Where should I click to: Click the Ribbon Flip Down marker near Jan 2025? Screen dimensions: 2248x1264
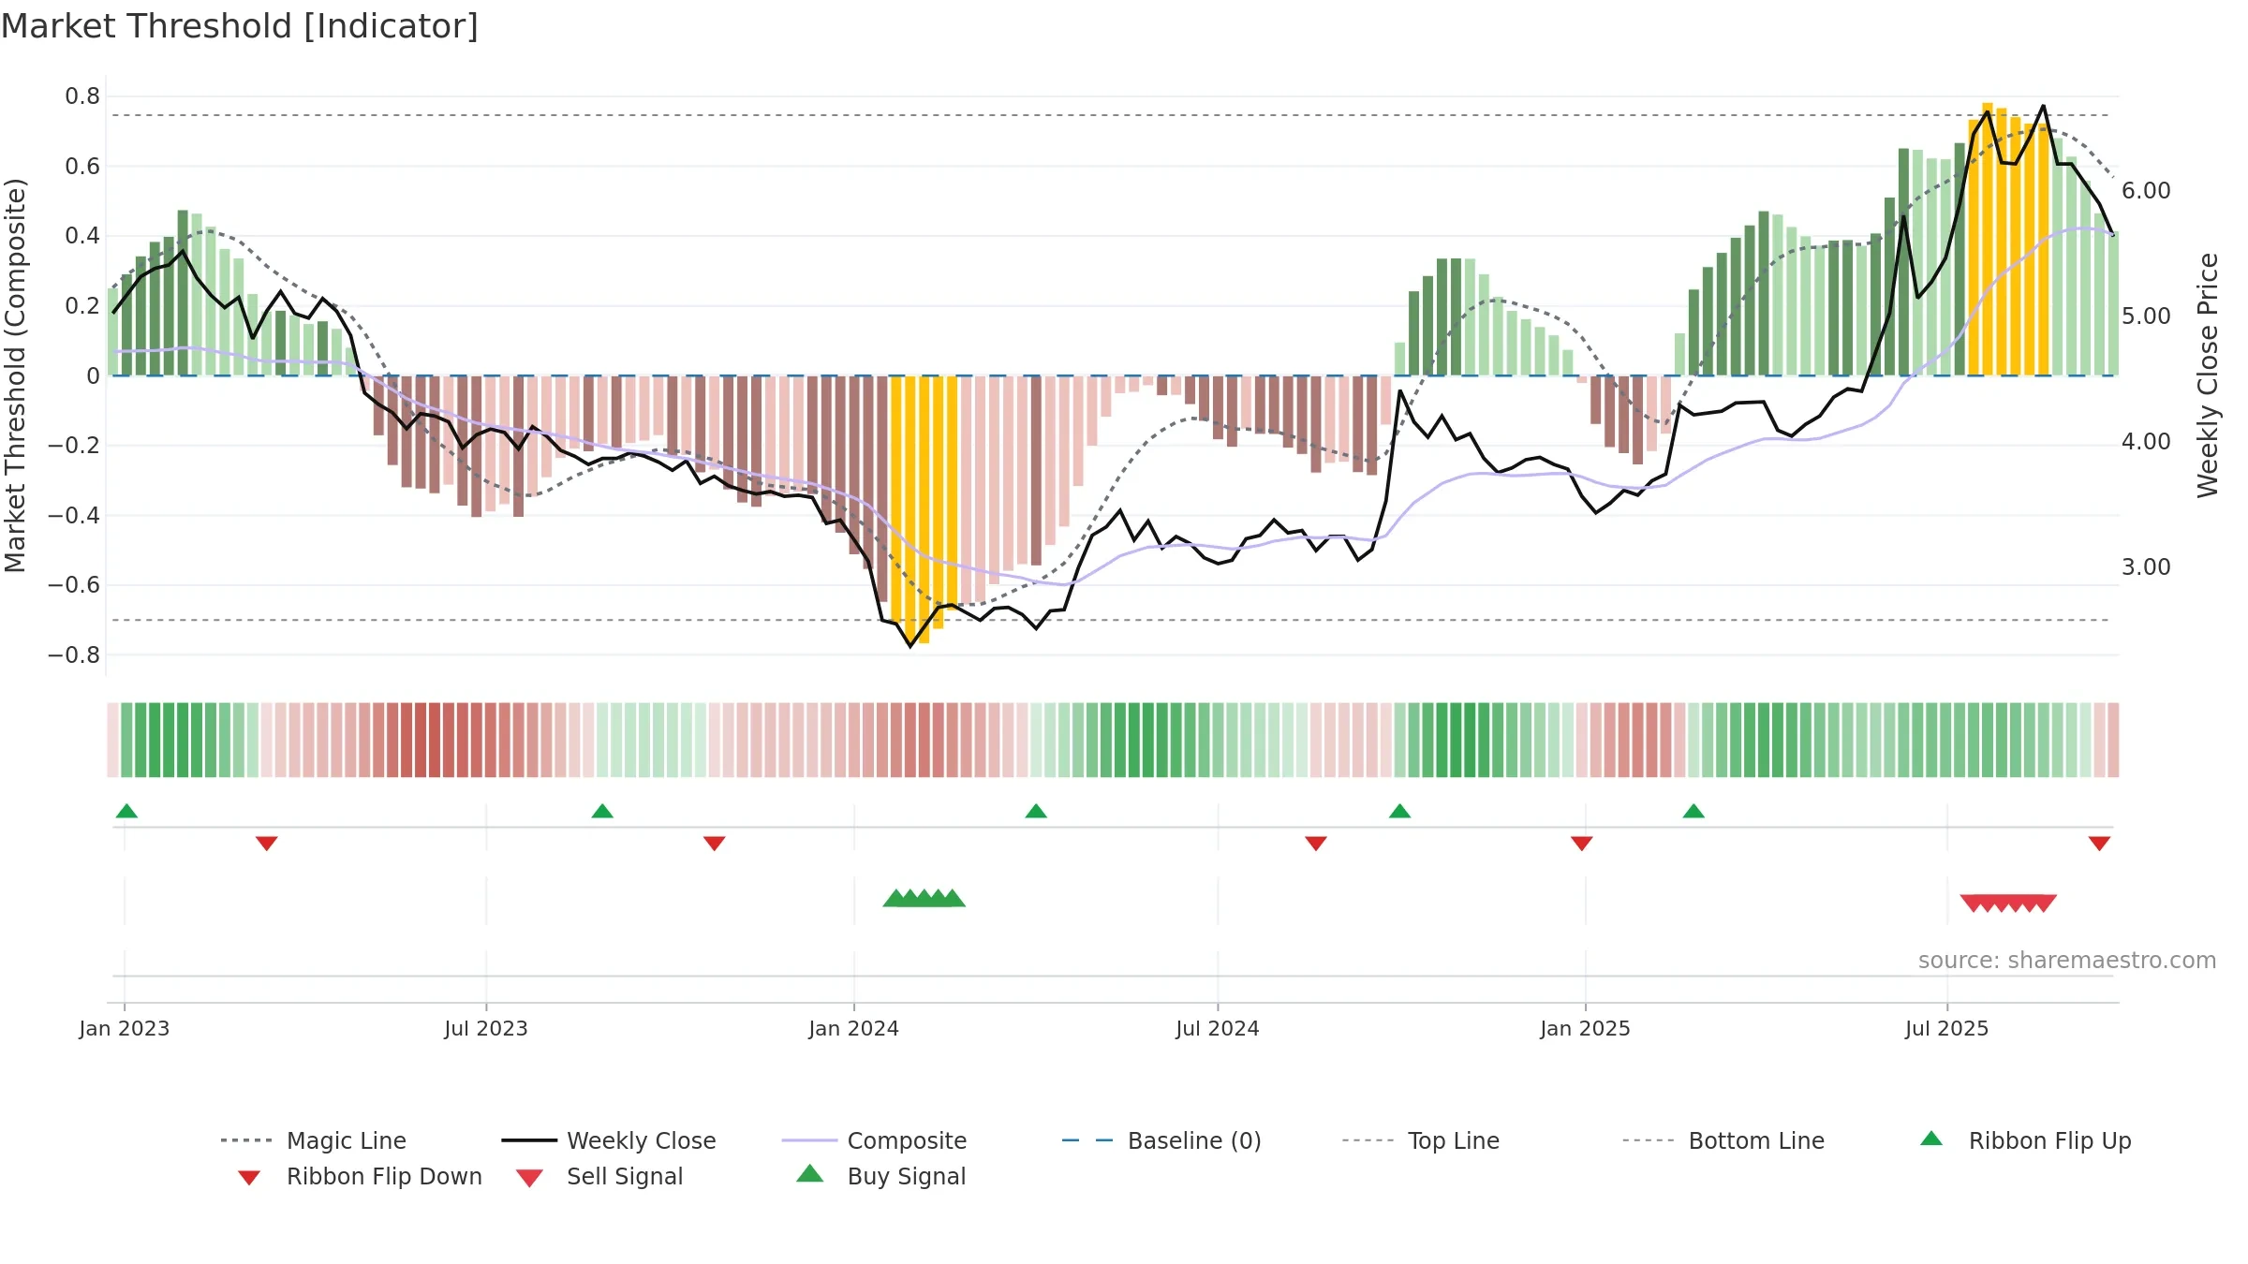pos(1582,844)
